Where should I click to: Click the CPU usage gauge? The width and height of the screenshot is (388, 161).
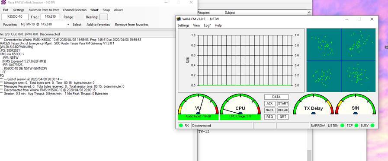tap(240, 104)
